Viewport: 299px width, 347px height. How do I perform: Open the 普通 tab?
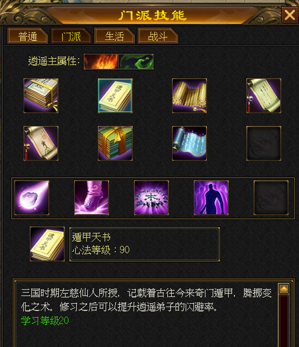[28, 36]
